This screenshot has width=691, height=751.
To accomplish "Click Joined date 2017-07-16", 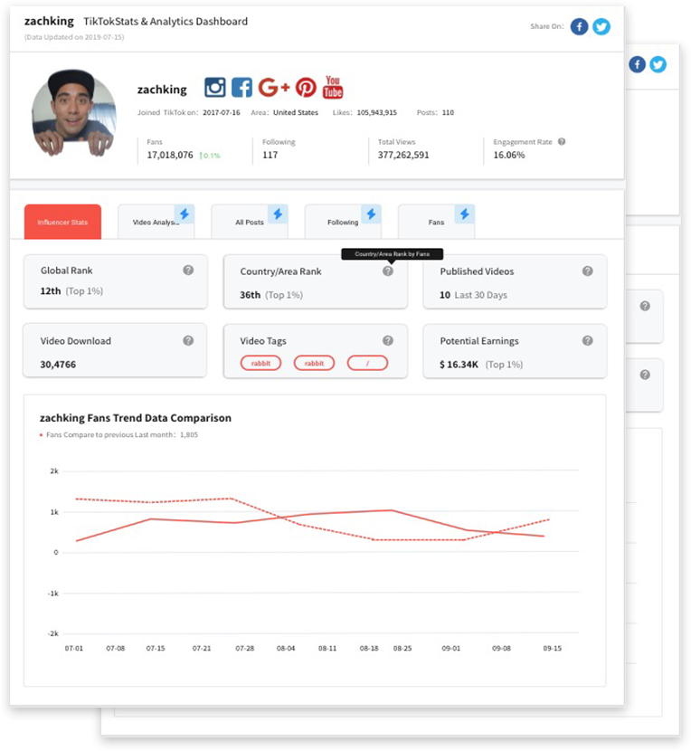I will 222,112.
